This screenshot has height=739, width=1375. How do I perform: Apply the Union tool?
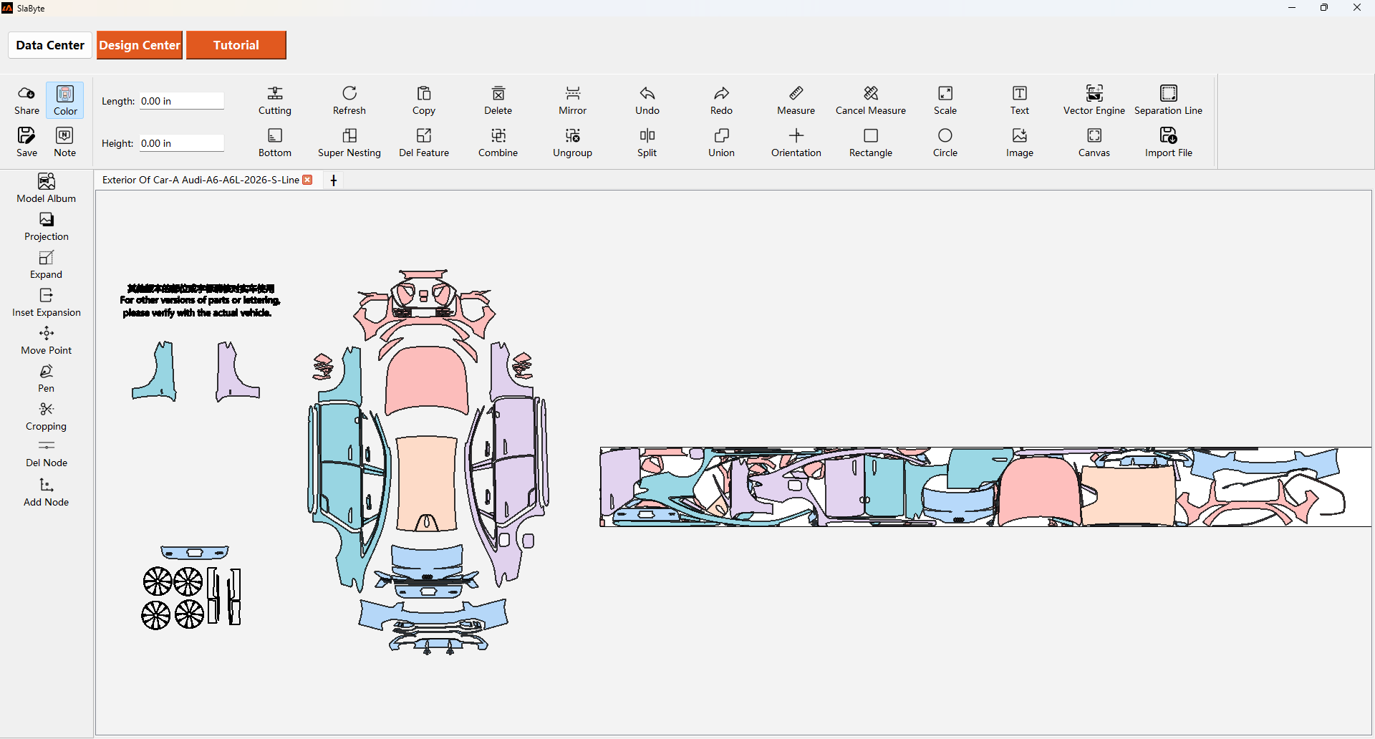722,143
